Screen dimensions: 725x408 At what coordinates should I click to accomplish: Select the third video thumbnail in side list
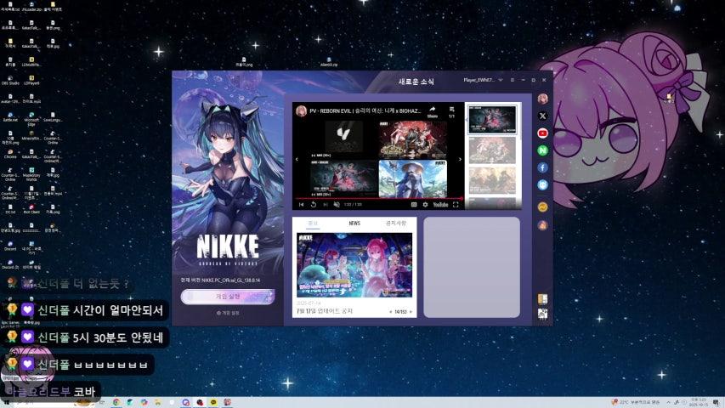coord(492,180)
